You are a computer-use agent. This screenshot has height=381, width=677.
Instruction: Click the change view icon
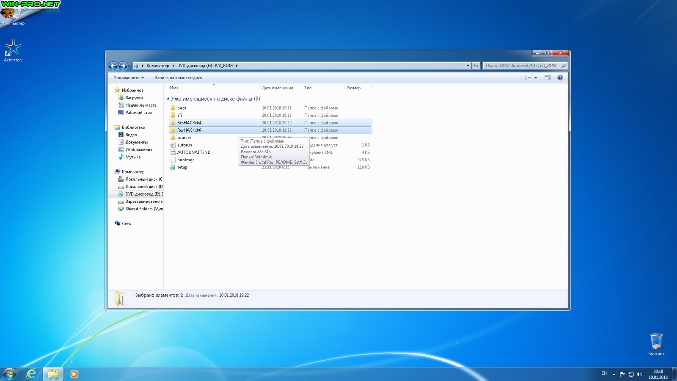coord(528,77)
